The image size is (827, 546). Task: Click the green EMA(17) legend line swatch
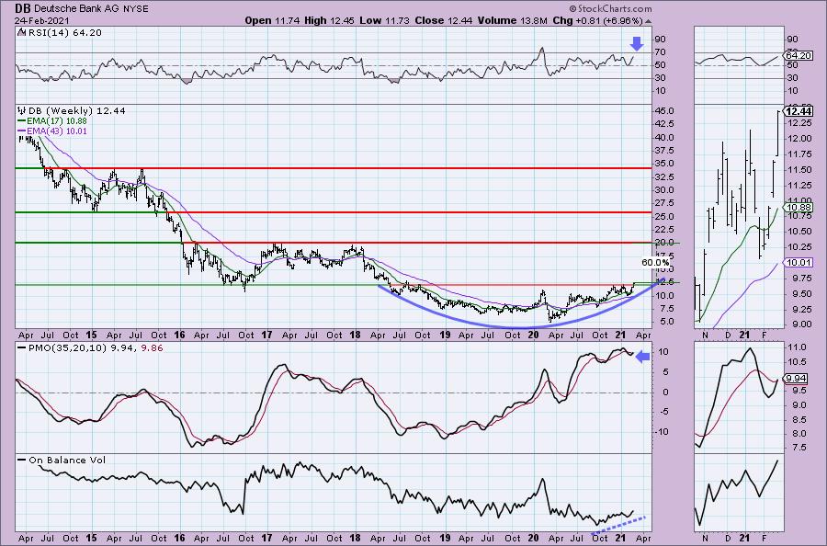(22, 120)
